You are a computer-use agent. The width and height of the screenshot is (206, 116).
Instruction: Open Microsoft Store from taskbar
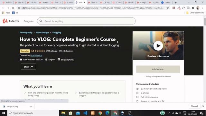70,113
